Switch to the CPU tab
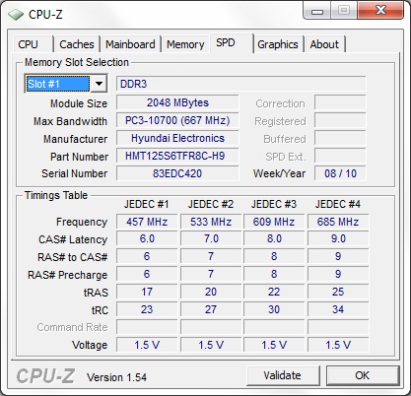411x396 pixels. (x=33, y=44)
